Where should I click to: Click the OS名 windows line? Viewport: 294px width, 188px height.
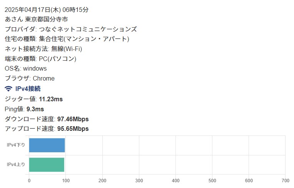26,69
